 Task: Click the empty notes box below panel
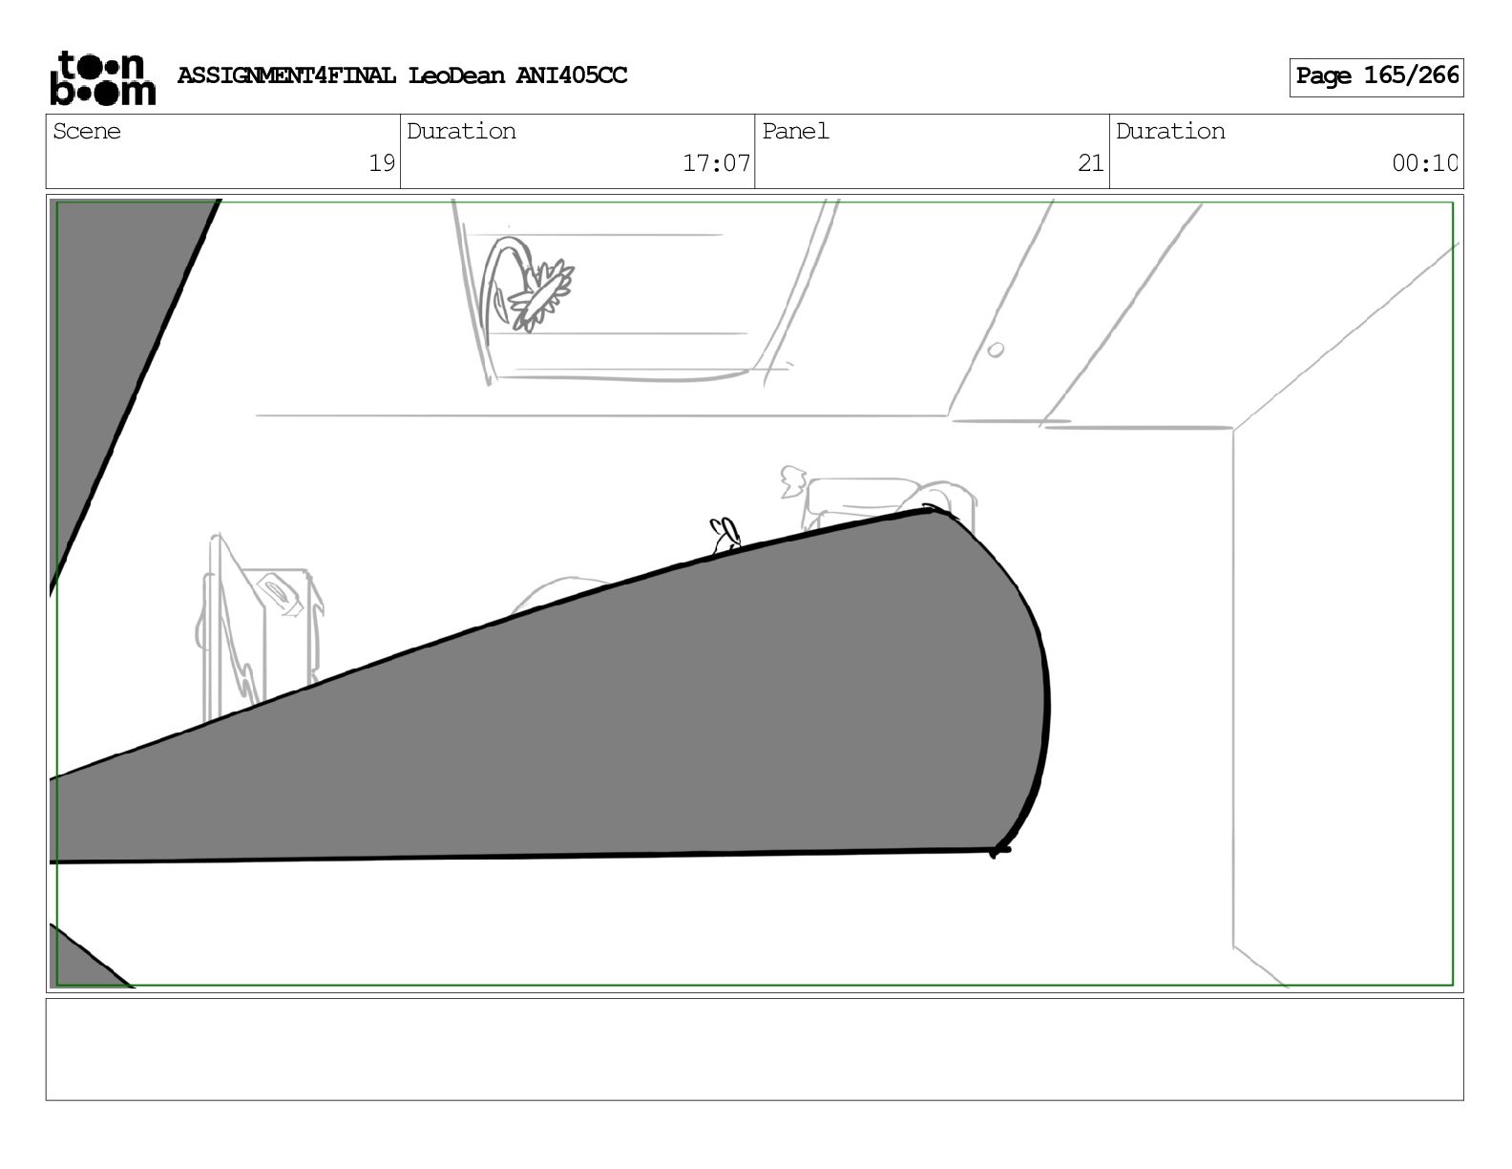click(754, 1049)
